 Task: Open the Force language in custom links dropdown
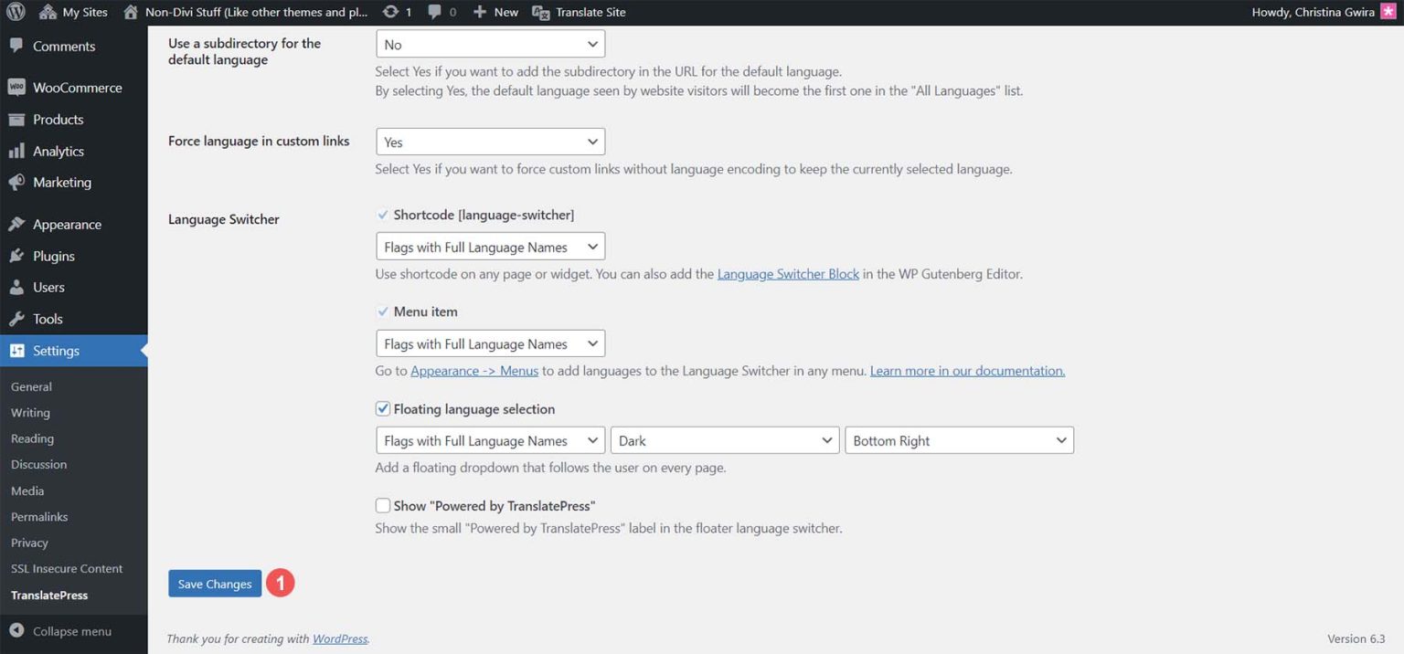click(490, 141)
